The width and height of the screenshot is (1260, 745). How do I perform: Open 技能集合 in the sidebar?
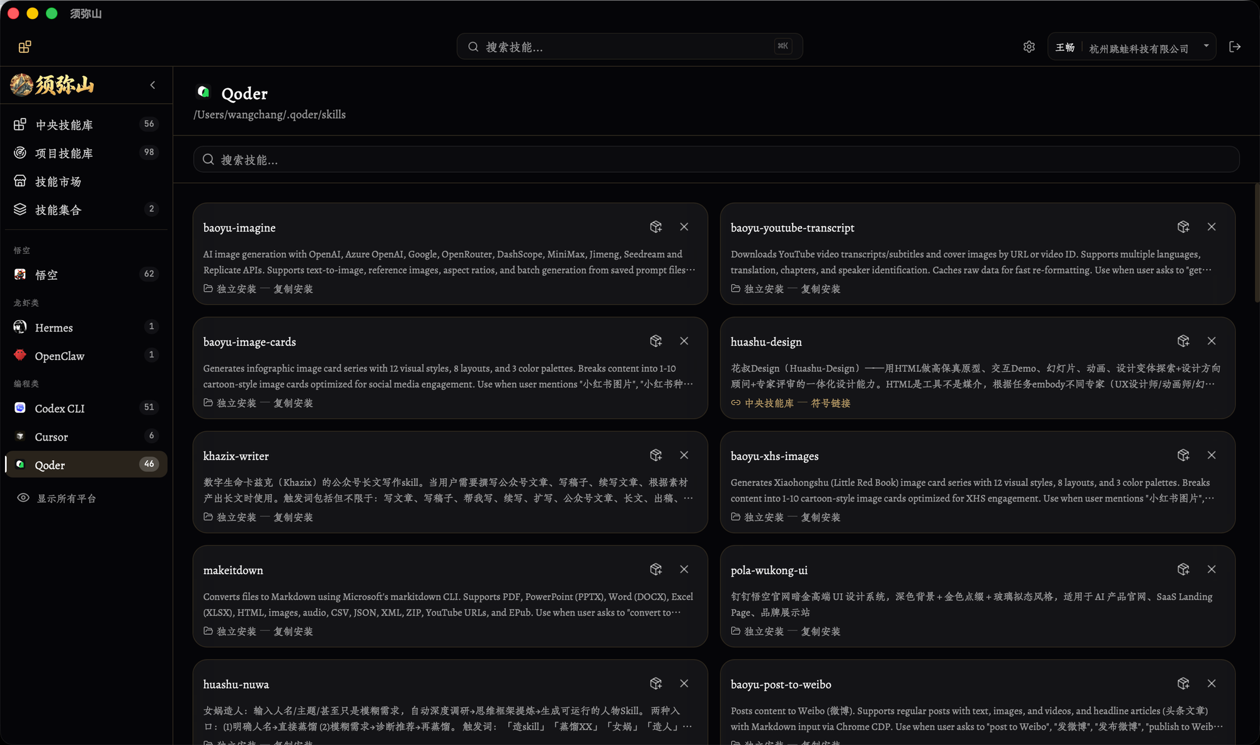pos(86,210)
